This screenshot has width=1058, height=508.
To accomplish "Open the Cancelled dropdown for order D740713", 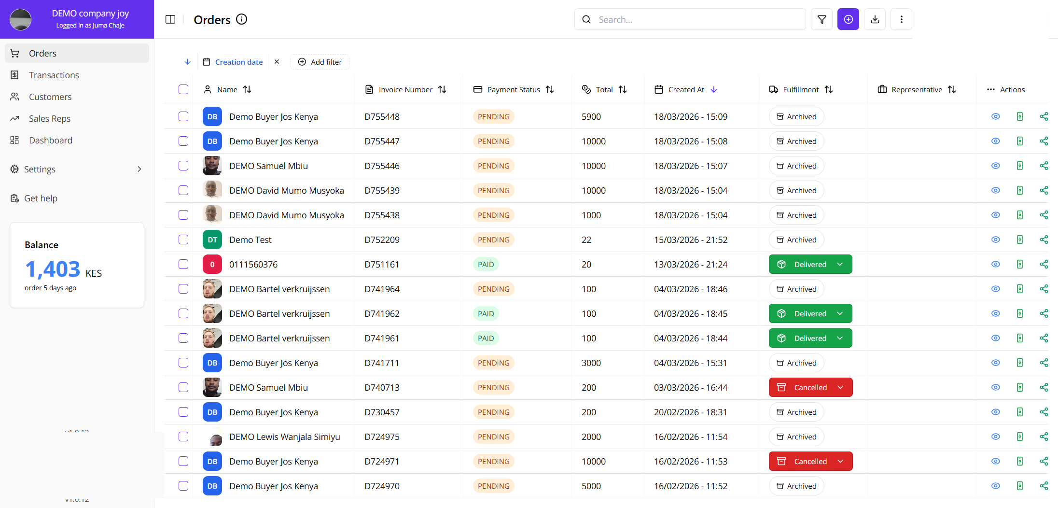I will [840, 387].
